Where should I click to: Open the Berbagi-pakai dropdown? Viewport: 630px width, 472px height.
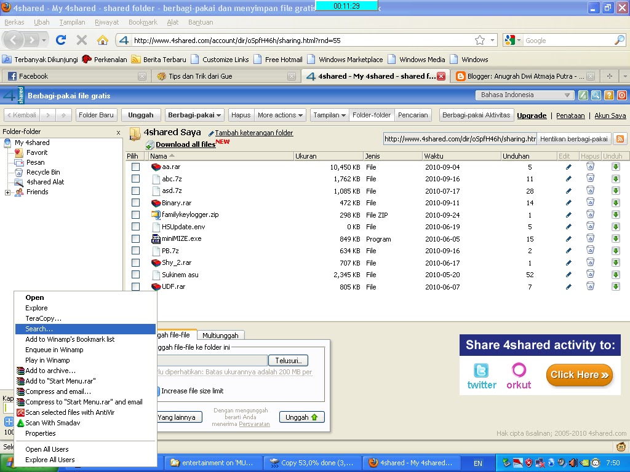194,115
